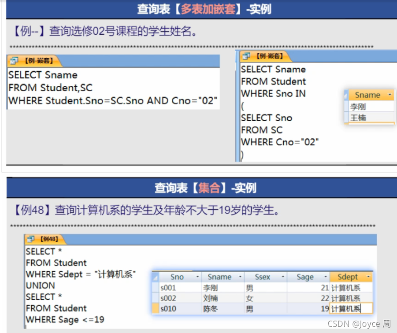This screenshot has height=333, width=397.
Task: Click row selector for s002 row
Action: click(x=155, y=298)
